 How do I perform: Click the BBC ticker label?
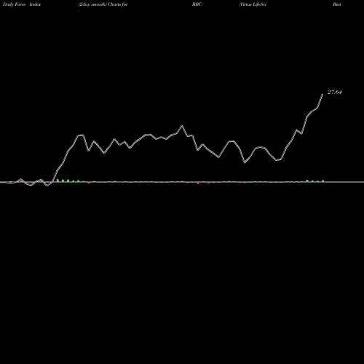[197, 4]
